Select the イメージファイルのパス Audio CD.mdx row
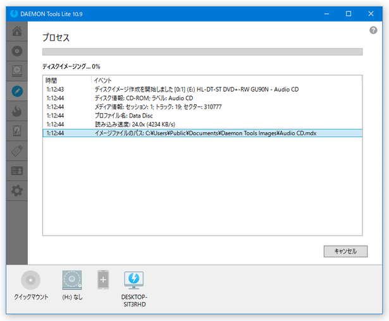Screen dimensions: 389x321 click(202, 133)
